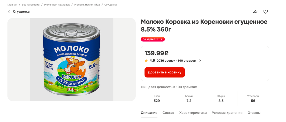286x122 pixels.
Task: Open the Характеристики tab
Action: tap(193, 113)
